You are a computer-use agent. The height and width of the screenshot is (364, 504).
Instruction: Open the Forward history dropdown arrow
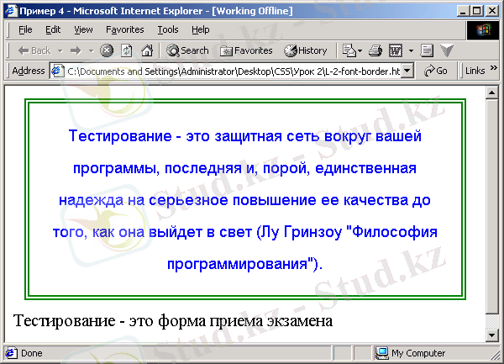tap(91, 50)
